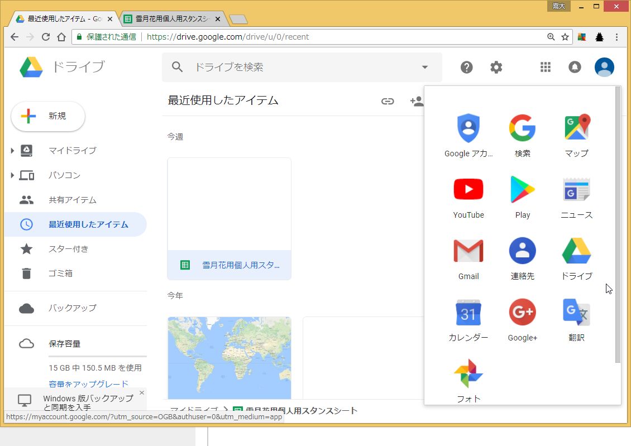Click the Google apps grid button
Screen dimensions: 631x446
[545, 67]
